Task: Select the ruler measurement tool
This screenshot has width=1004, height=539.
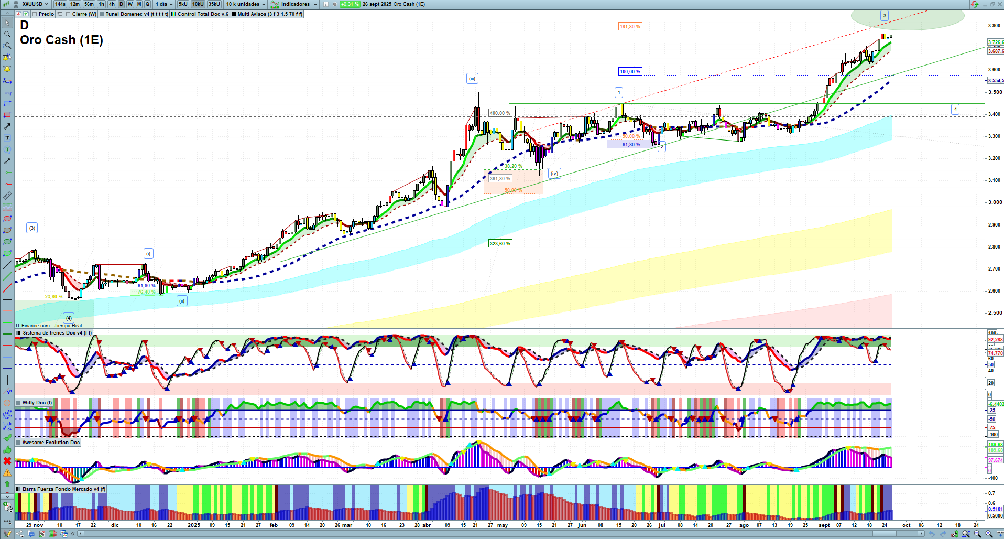Action: pos(7,196)
